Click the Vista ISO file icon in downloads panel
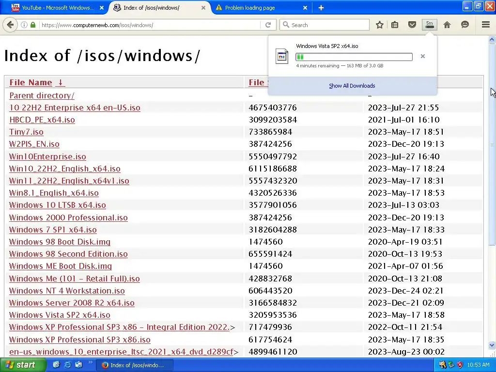Image resolution: width=496 pixels, height=372 pixels. pyautogui.click(x=281, y=56)
